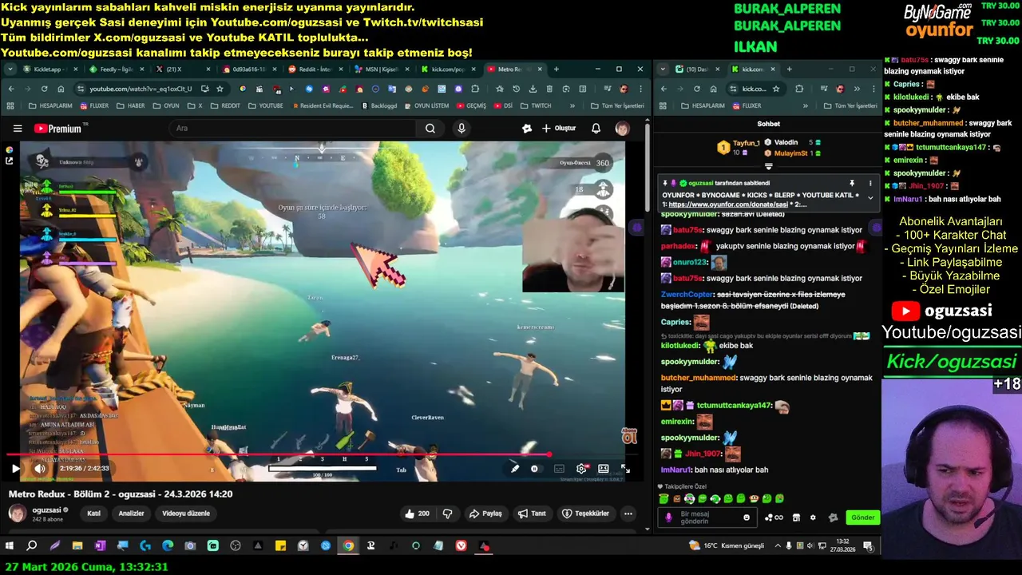Focus Bir mesaj gönderin chat input
Viewport: 1022px width, 575px height.
click(709, 517)
